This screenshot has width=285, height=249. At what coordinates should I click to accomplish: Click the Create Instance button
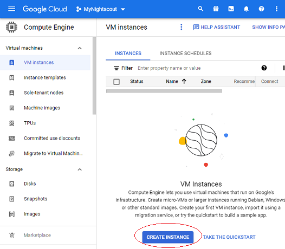[168, 237]
